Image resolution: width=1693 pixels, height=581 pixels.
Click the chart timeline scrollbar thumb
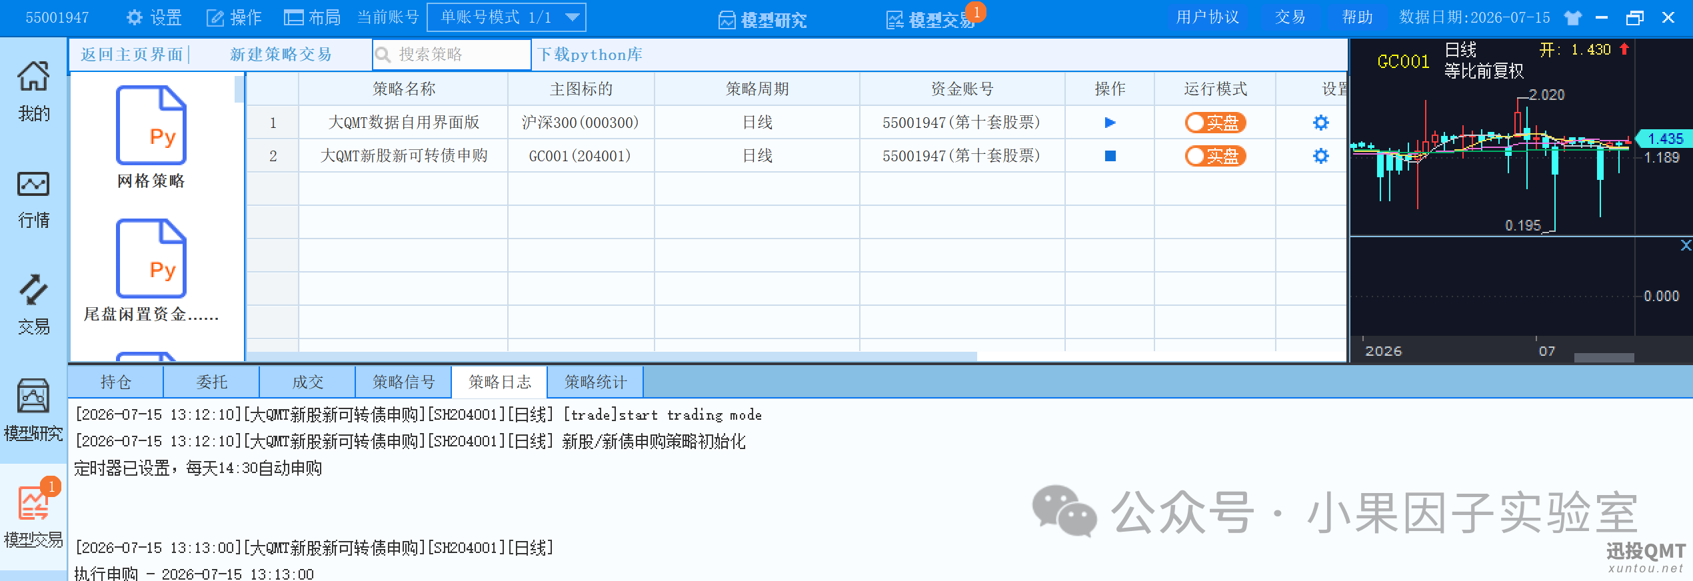point(1604,358)
